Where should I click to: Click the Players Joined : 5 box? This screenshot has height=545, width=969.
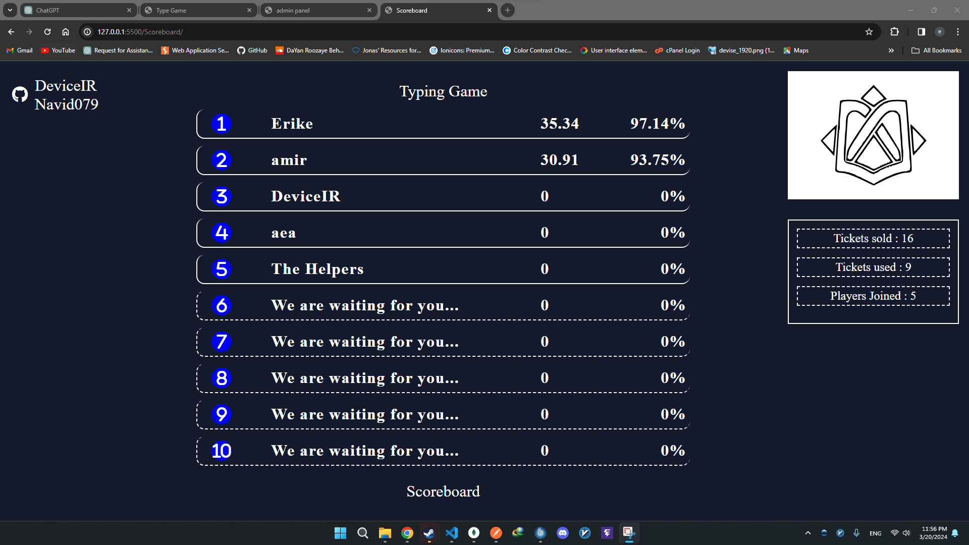tap(873, 296)
